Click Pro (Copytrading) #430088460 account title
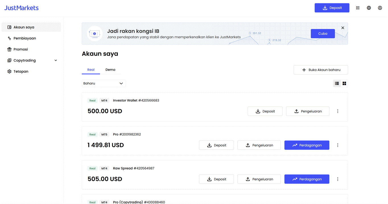This screenshot has width=388, height=204. point(139,202)
